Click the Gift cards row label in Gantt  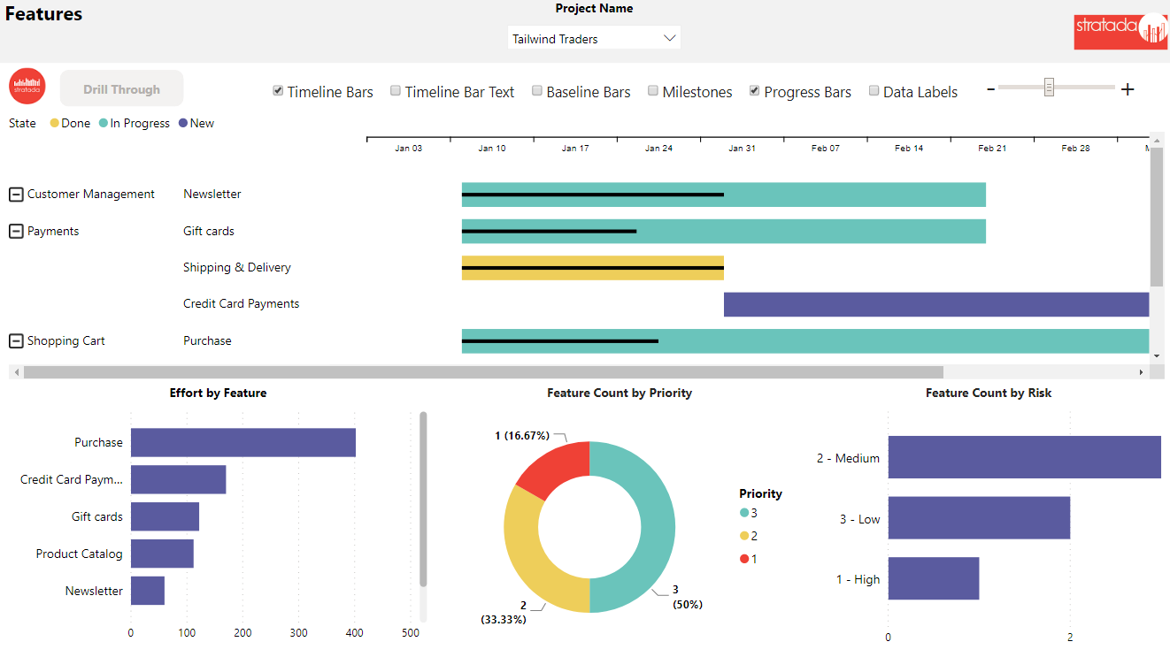209,232
